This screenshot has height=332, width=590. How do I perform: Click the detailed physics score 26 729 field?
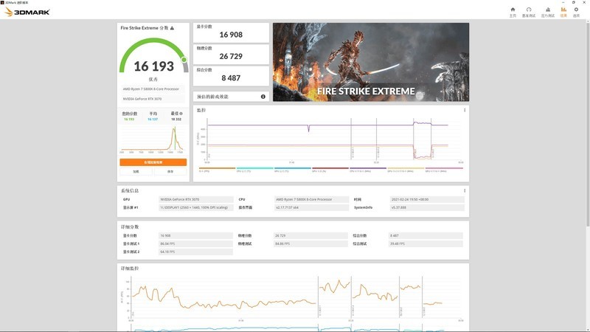click(310, 235)
